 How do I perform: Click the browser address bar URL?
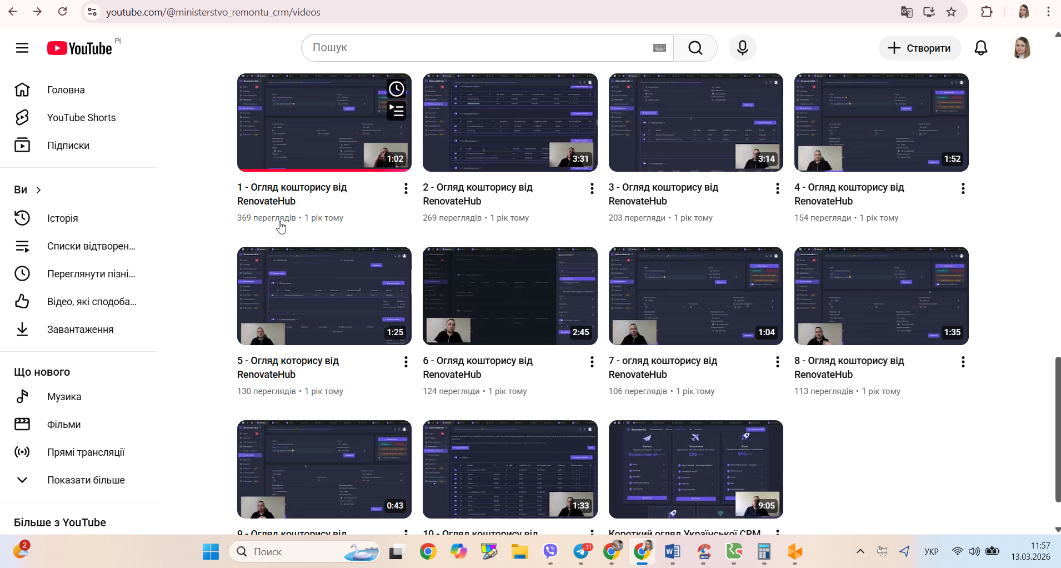[x=213, y=12]
